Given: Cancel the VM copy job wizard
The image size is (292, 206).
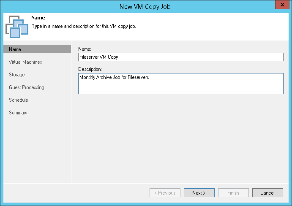Looking at the screenshot, I should (267, 193).
